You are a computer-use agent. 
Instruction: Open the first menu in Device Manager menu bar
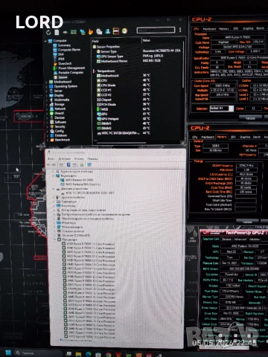point(51,158)
